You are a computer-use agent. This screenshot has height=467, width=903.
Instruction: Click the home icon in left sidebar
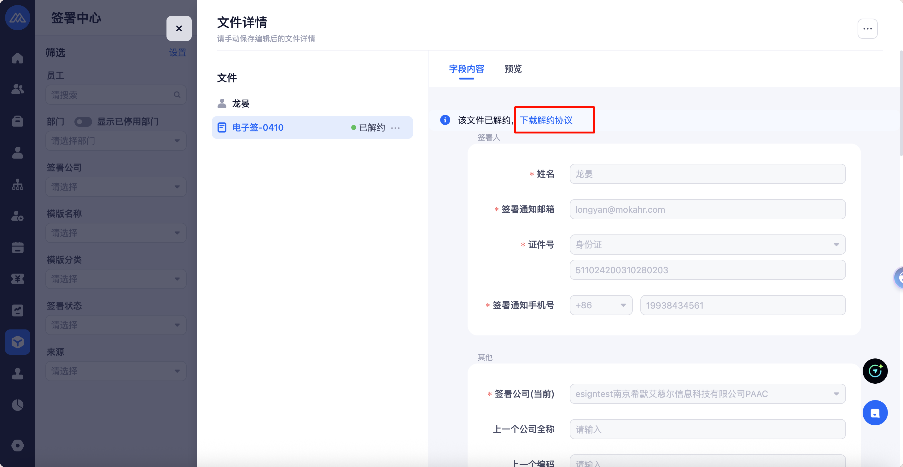[18, 58]
